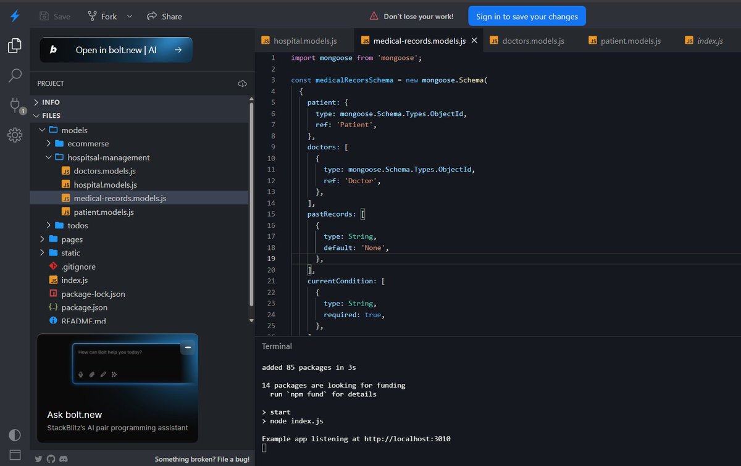
Task: Expand the ecommerse folder
Action: 140,144
